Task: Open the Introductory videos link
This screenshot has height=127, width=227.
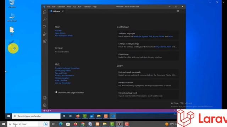Action: pos(63,71)
